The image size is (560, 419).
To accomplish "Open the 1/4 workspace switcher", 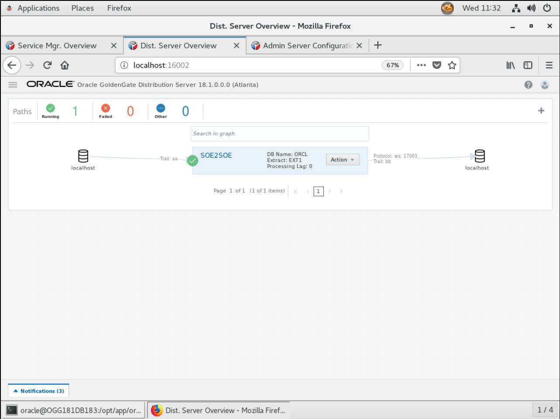I will (x=545, y=410).
